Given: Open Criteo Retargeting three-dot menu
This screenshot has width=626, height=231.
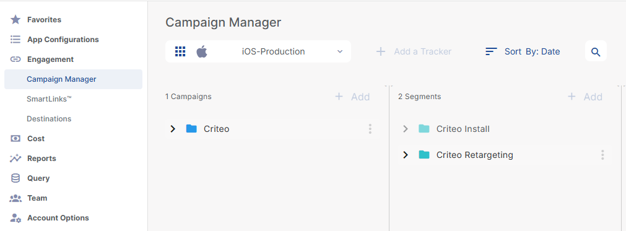Looking at the screenshot, I should 602,155.
